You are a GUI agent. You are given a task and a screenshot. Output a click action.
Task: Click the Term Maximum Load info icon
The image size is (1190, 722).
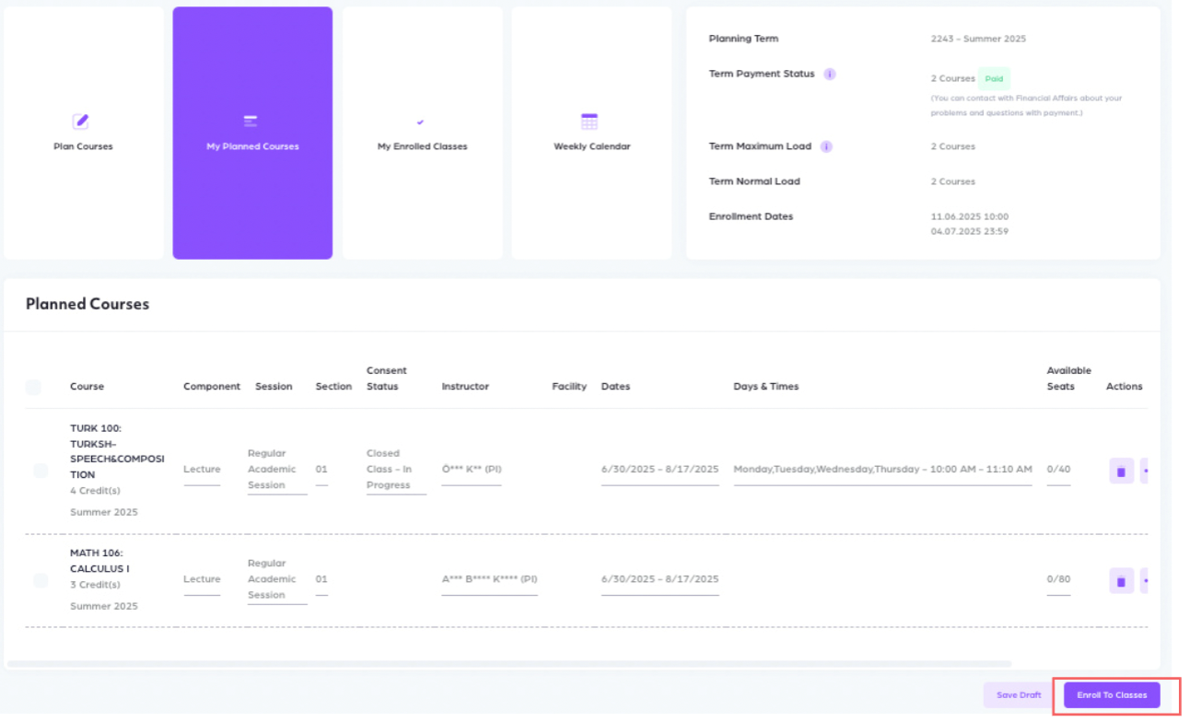(826, 146)
